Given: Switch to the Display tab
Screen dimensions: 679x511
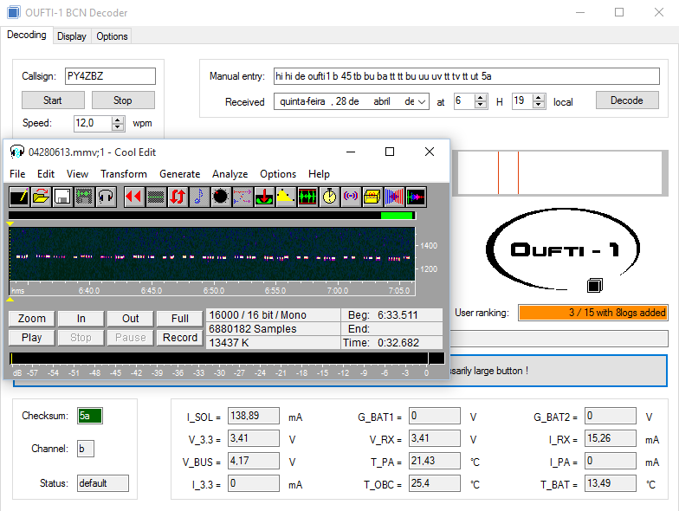Looking at the screenshot, I should coord(72,36).
